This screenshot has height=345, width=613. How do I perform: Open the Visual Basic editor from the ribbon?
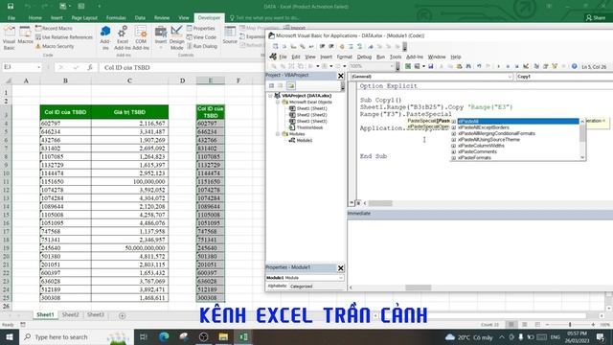[x=9, y=37]
